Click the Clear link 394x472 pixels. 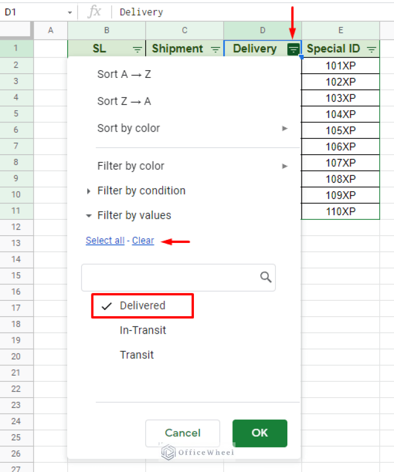[143, 240]
